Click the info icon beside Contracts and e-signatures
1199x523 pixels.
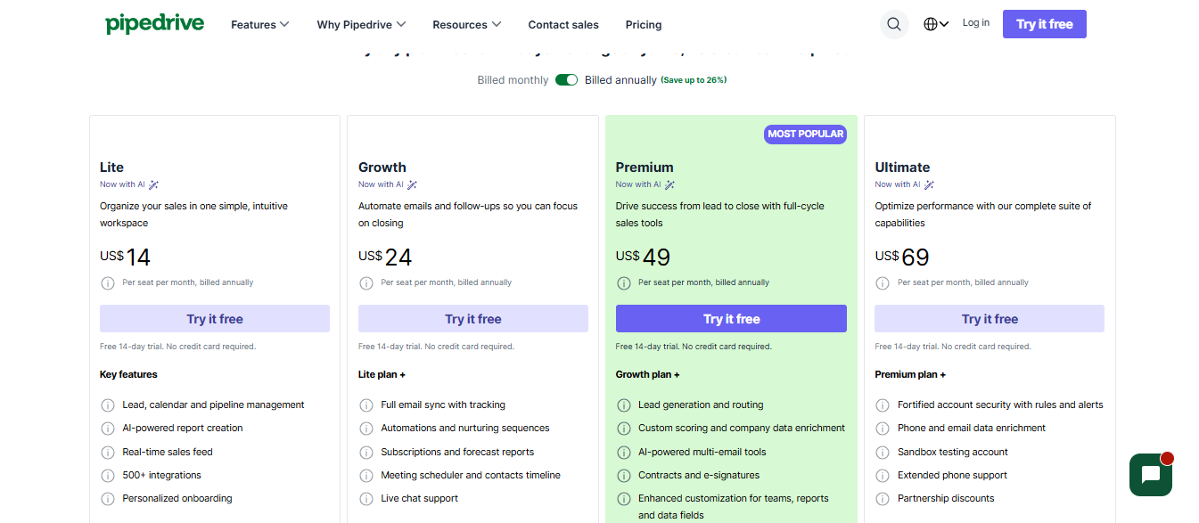coord(624,475)
